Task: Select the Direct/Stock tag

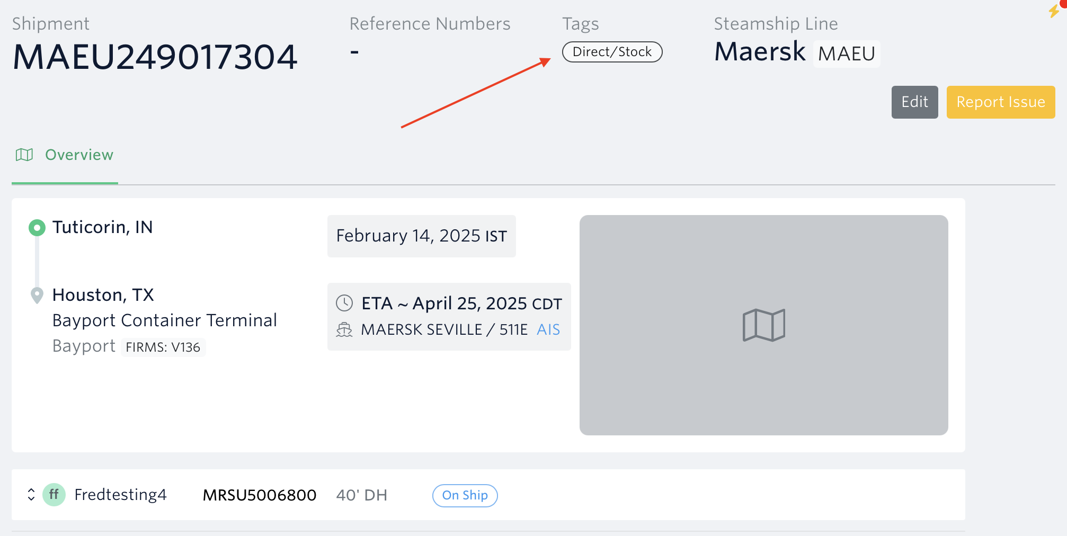Action: tap(612, 52)
